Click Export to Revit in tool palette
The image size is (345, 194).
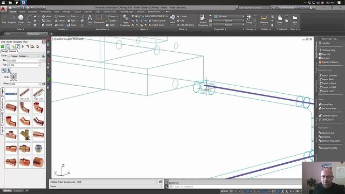pyautogui.click(x=327, y=83)
